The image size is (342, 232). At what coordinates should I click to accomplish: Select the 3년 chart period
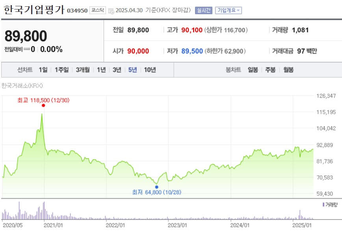point(117,69)
